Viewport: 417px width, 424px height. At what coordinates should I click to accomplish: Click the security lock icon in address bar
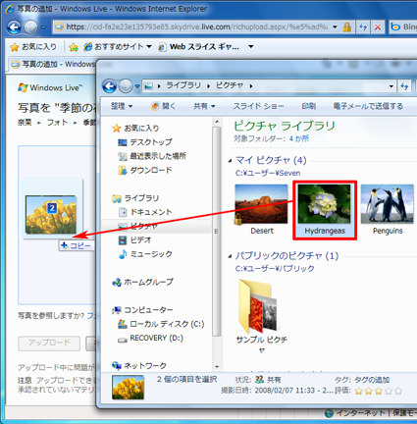[x=347, y=27]
